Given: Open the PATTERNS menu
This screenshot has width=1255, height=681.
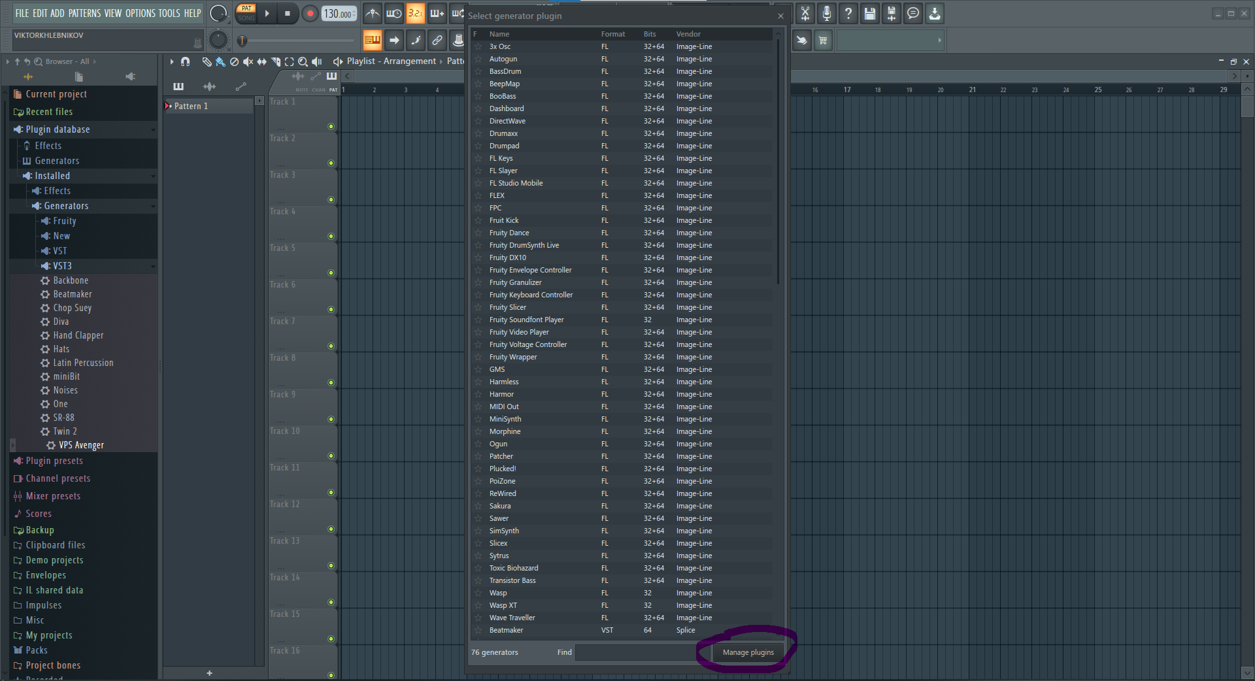Looking at the screenshot, I should pyautogui.click(x=84, y=13).
